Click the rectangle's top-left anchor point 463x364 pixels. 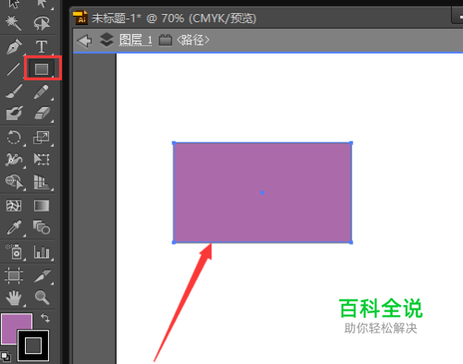[174, 143]
